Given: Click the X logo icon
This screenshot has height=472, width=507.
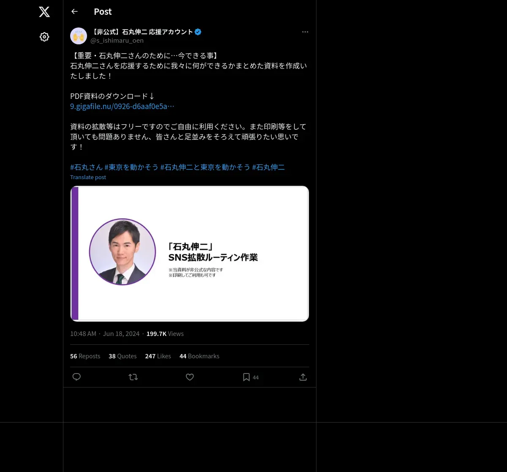Looking at the screenshot, I should tap(44, 12).
